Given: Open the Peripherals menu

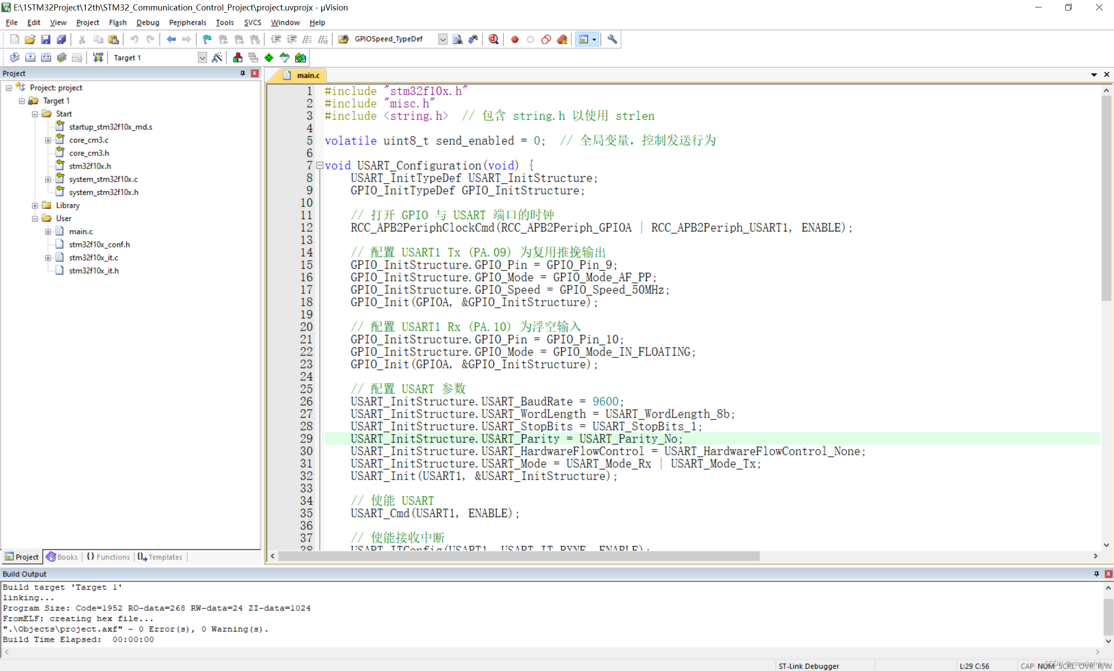Looking at the screenshot, I should (188, 22).
